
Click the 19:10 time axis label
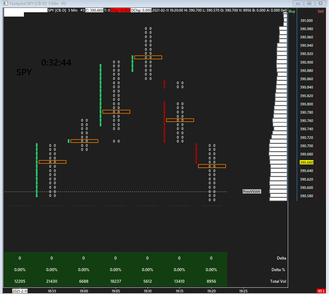click(148, 291)
